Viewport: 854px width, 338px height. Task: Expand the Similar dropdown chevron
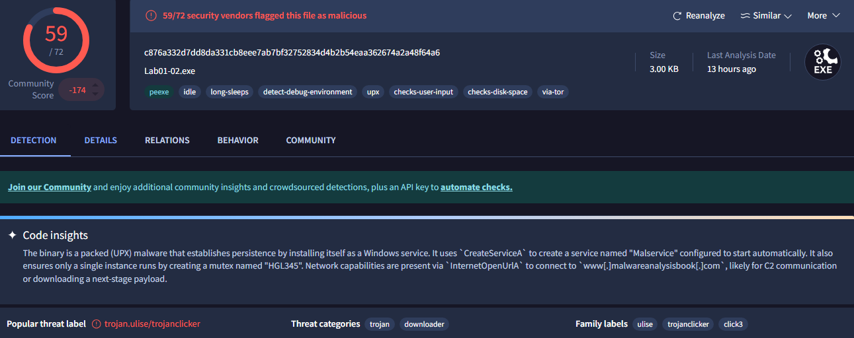pyautogui.click(x=788, y=16)
